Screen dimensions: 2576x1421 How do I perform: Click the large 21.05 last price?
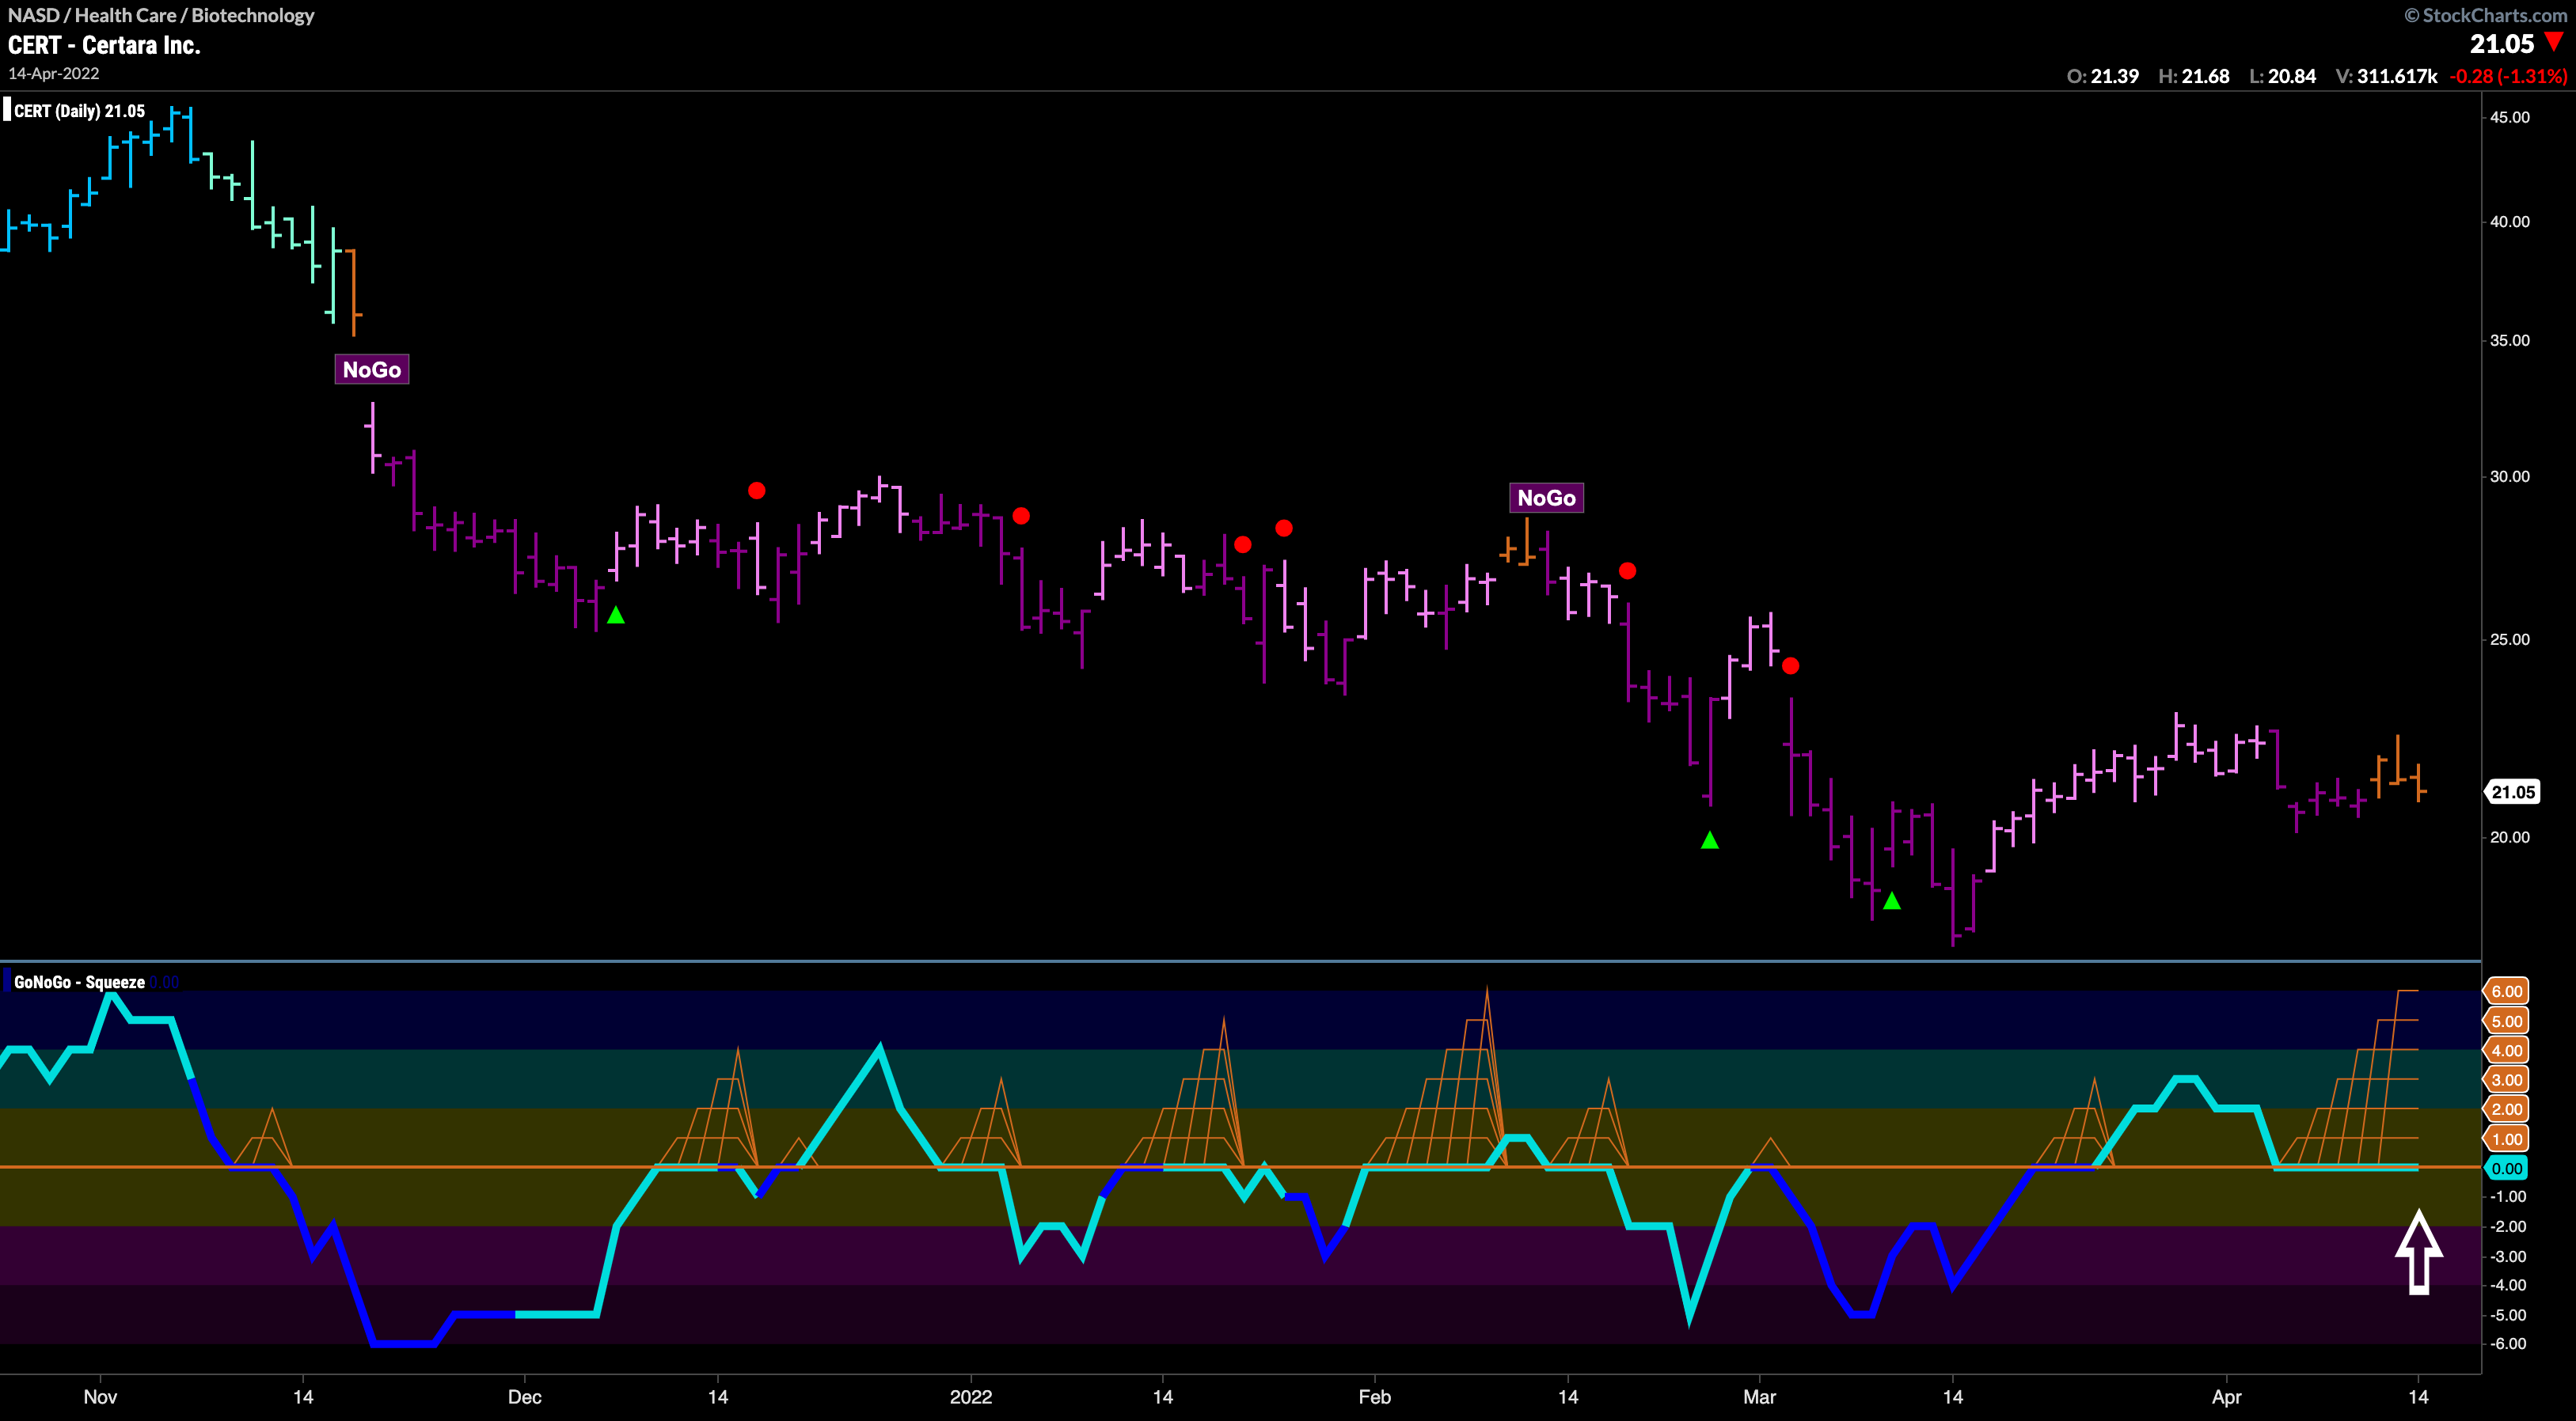2502,44
